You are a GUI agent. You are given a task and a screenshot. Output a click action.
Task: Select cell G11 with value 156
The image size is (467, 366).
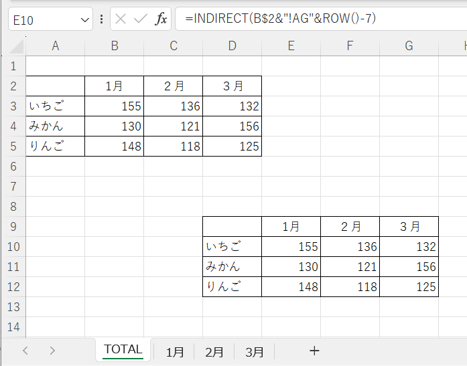(x=409, y=267)
